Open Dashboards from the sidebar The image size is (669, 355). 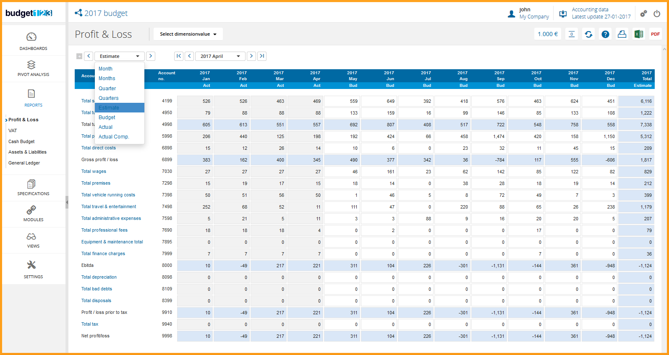pos(33,41)
